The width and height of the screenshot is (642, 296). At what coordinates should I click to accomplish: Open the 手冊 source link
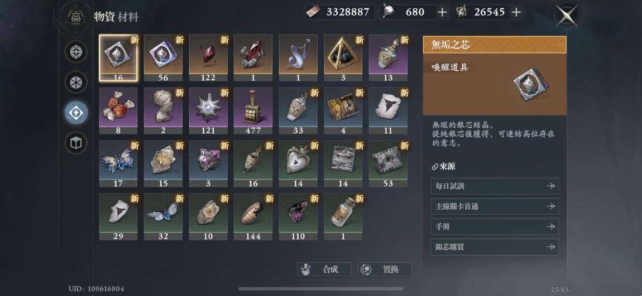[495, 226]
